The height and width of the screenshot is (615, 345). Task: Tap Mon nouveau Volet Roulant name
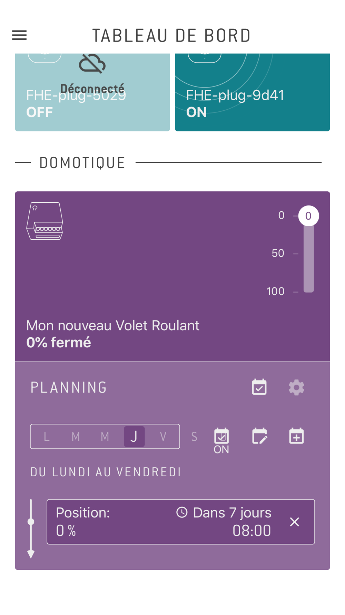113,325
